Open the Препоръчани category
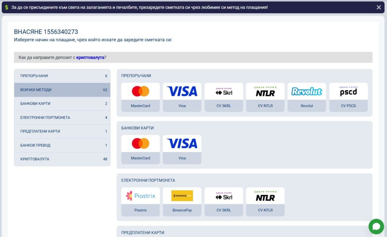387x237 pixels. point(62,76)
